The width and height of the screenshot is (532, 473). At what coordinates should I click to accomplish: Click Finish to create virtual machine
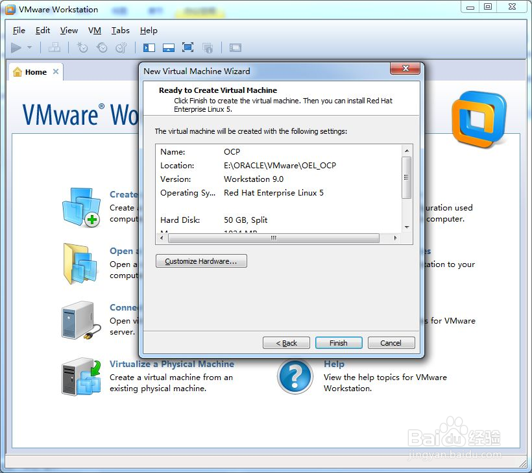coord(339,343)
